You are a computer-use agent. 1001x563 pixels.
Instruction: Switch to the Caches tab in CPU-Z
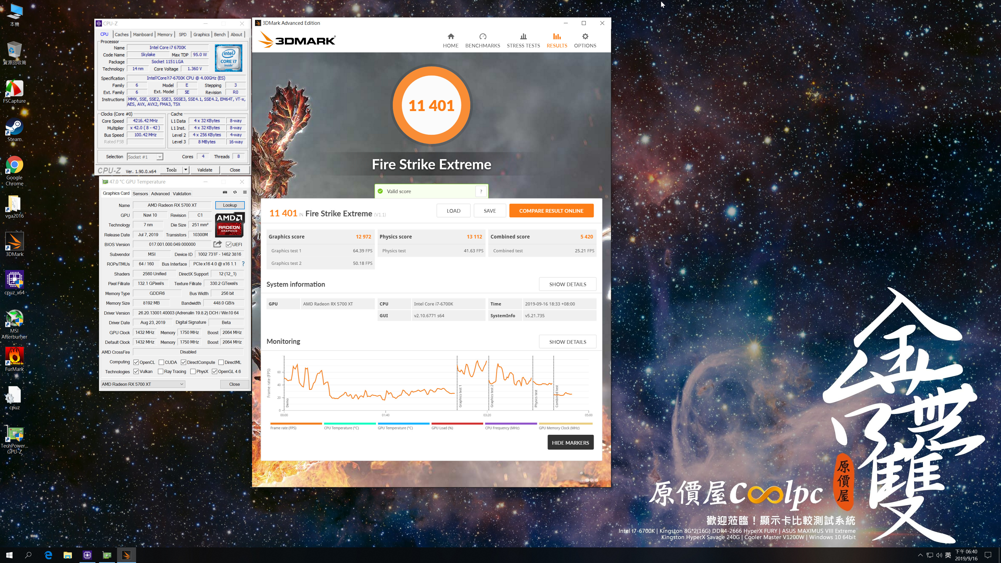tap(121, 34)
